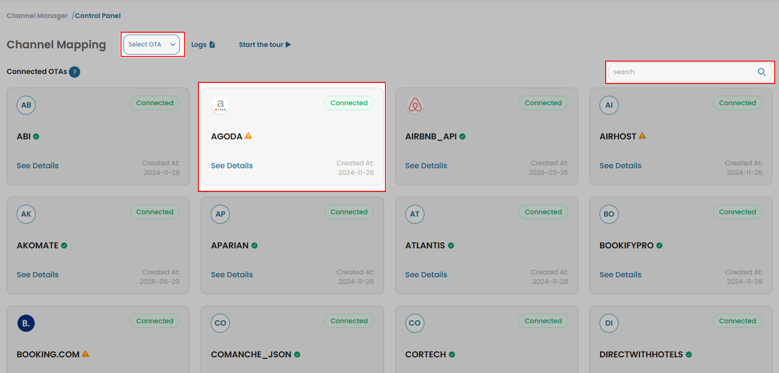779x373 pixels.
Task: Click the ATLANTIS avatar icon
Action: tap(415, 214)
